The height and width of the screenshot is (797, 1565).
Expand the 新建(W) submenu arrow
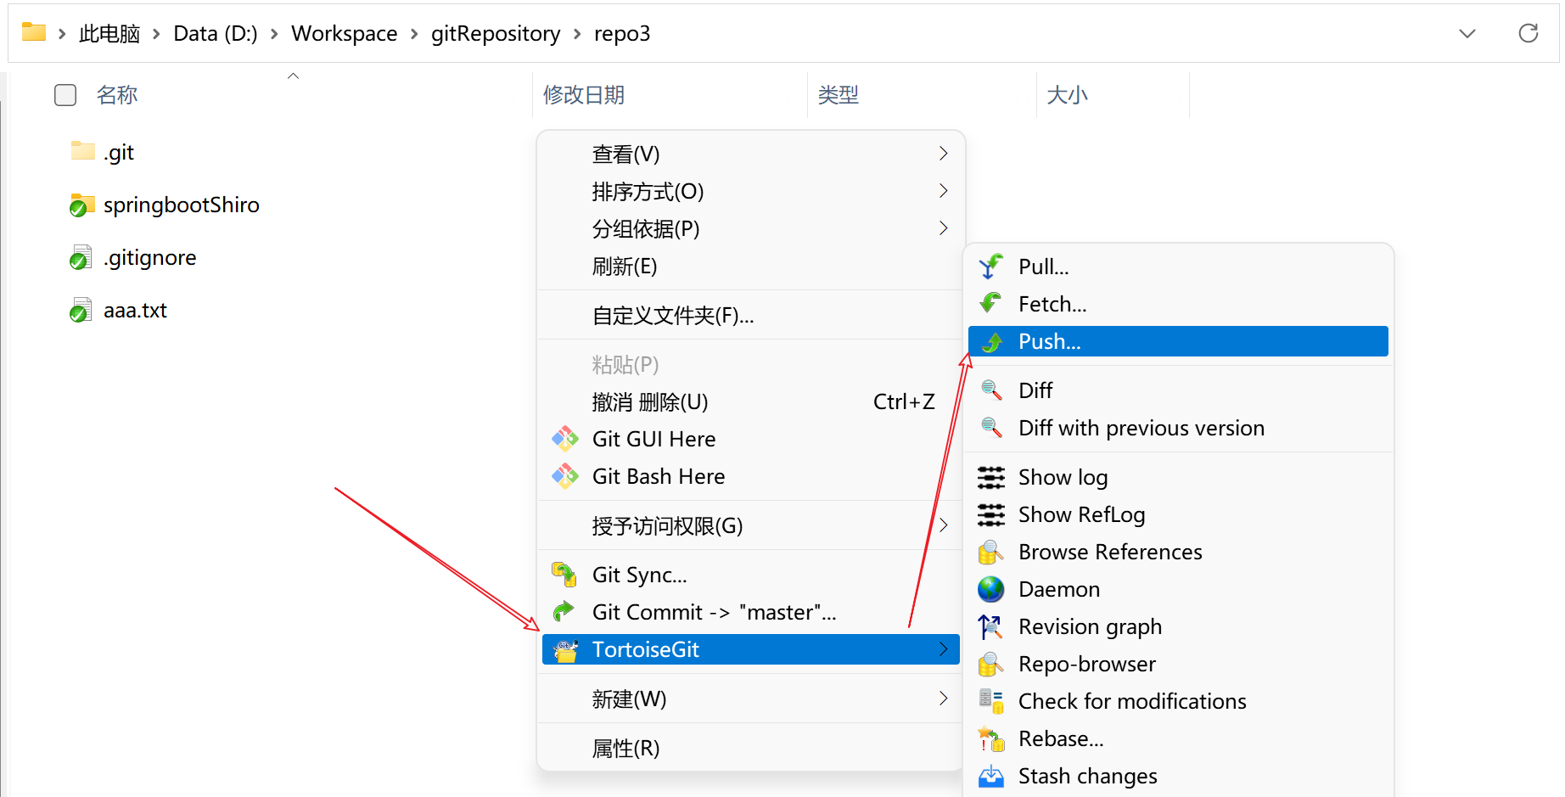(943, 699)
